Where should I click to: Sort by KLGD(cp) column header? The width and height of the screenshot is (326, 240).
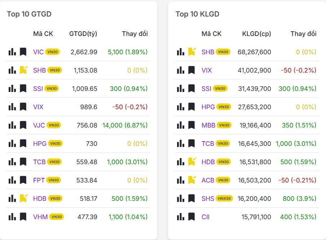(x=256, y=34)
